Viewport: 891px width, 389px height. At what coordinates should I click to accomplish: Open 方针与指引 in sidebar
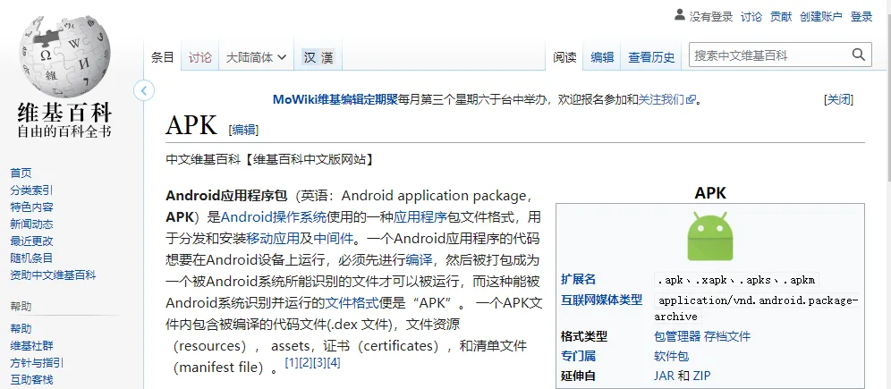[x=37, y=363]
